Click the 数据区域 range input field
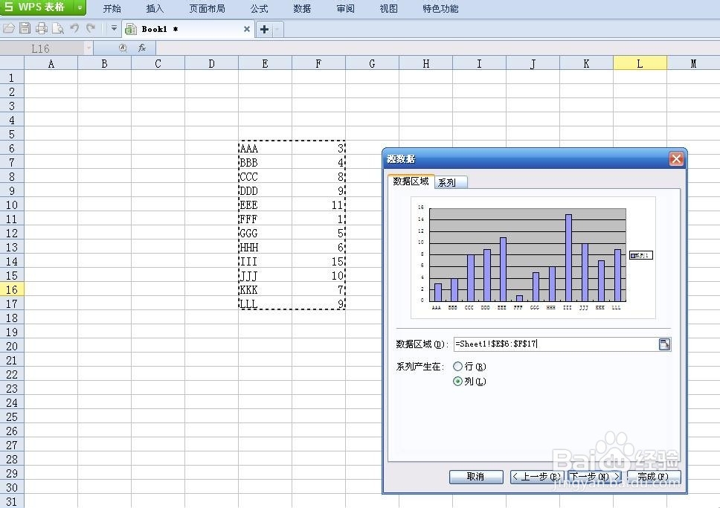This screenshot has width=720, height=508. point(556,344)
